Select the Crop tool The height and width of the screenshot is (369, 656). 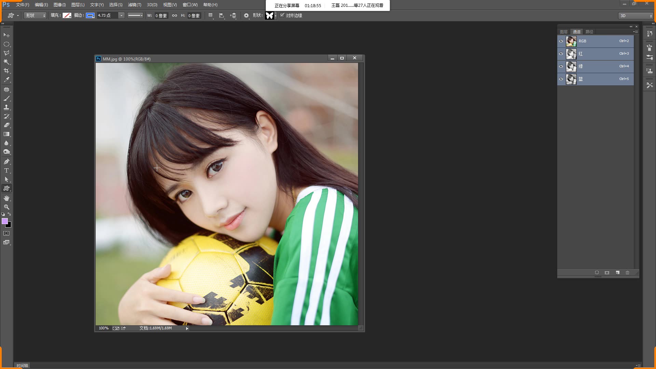(x=6, y=71)
